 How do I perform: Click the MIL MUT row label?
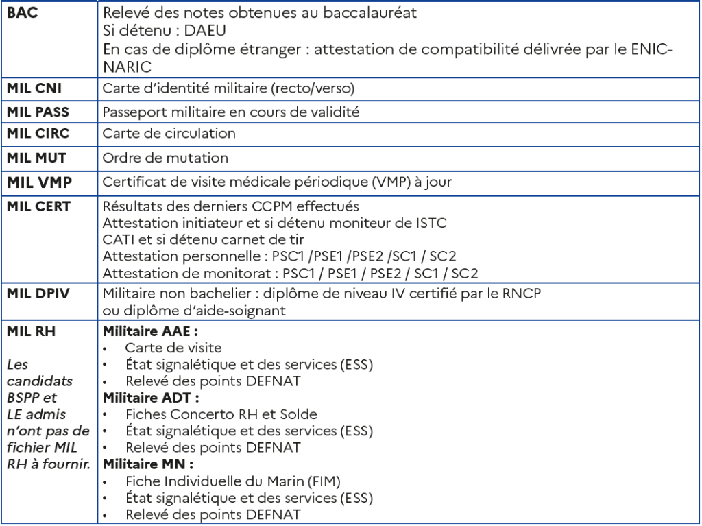[37, 158]
